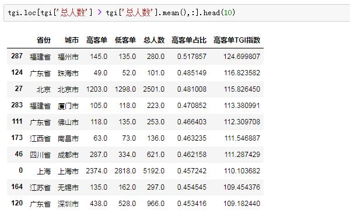Select the 城市 column header

(72, 40)
